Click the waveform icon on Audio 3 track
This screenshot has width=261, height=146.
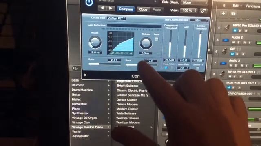223,63
